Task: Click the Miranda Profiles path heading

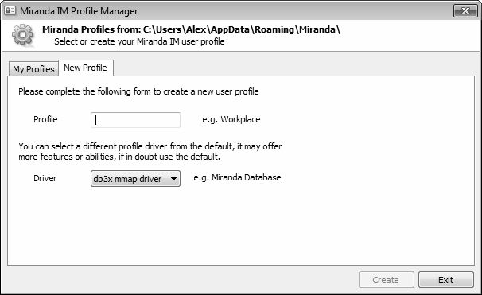Action: (x=191, y=29)
